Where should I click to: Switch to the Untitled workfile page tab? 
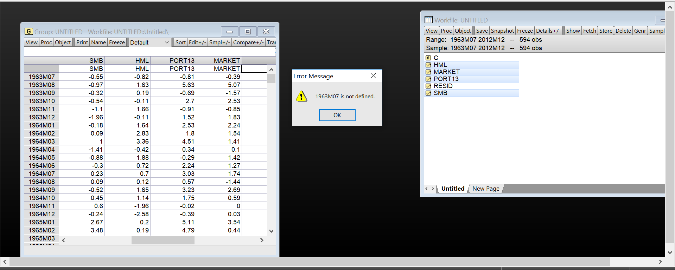(453, 189)
